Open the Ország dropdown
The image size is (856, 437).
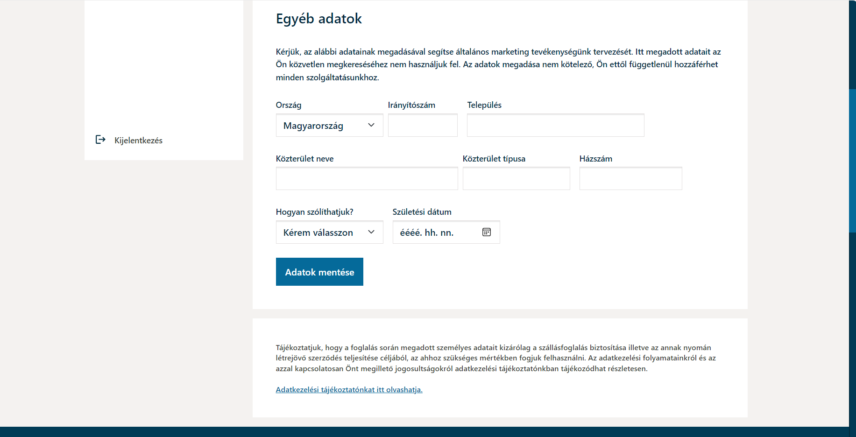point(329,125)
